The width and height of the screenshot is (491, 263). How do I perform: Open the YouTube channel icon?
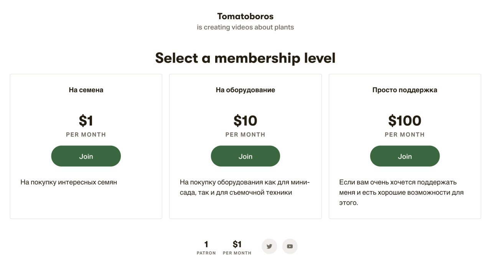(x=290, y=246)
